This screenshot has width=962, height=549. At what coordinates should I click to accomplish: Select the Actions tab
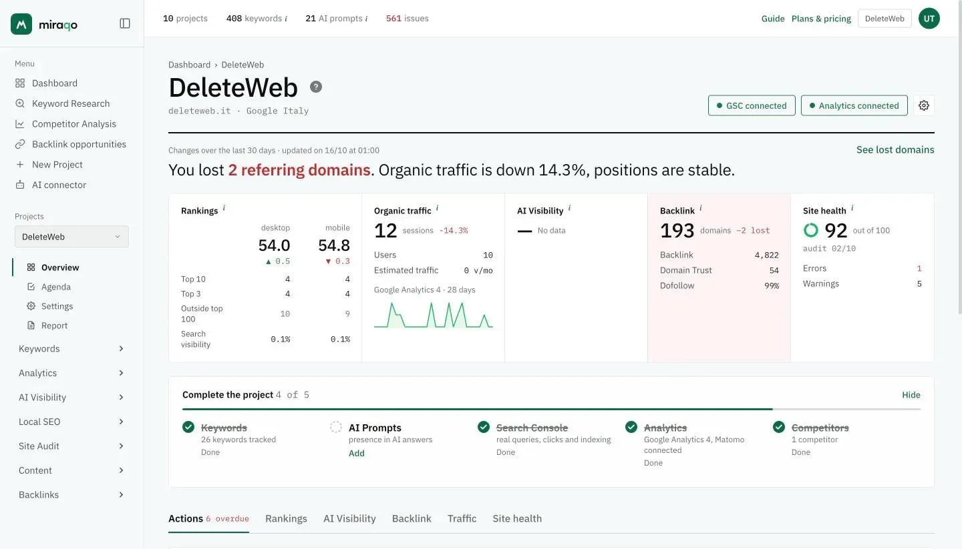coord(208,518)
